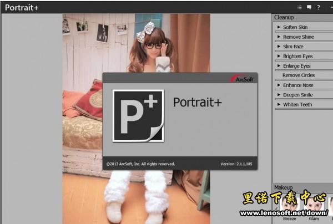Click the P+ logo in the splash dialog
The image size is (333, 224).
point(138,116)
